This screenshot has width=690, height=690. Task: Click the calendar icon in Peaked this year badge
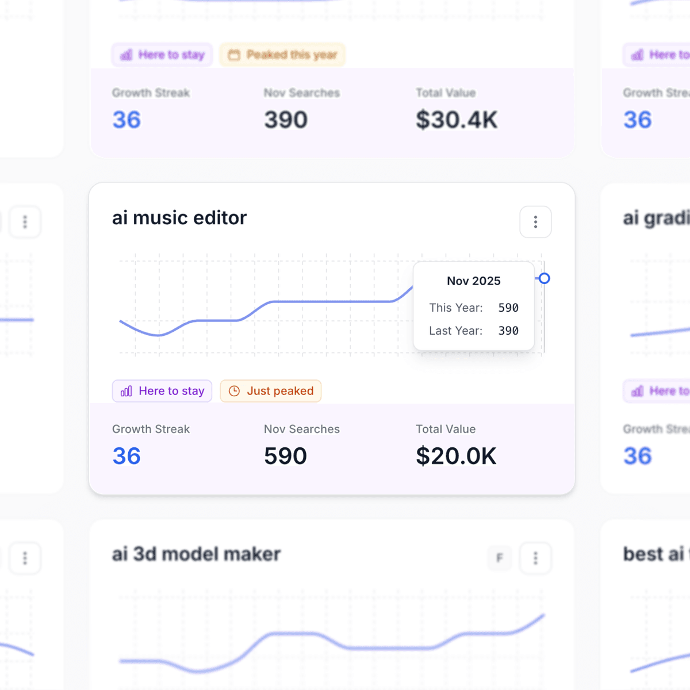(233, 55)
